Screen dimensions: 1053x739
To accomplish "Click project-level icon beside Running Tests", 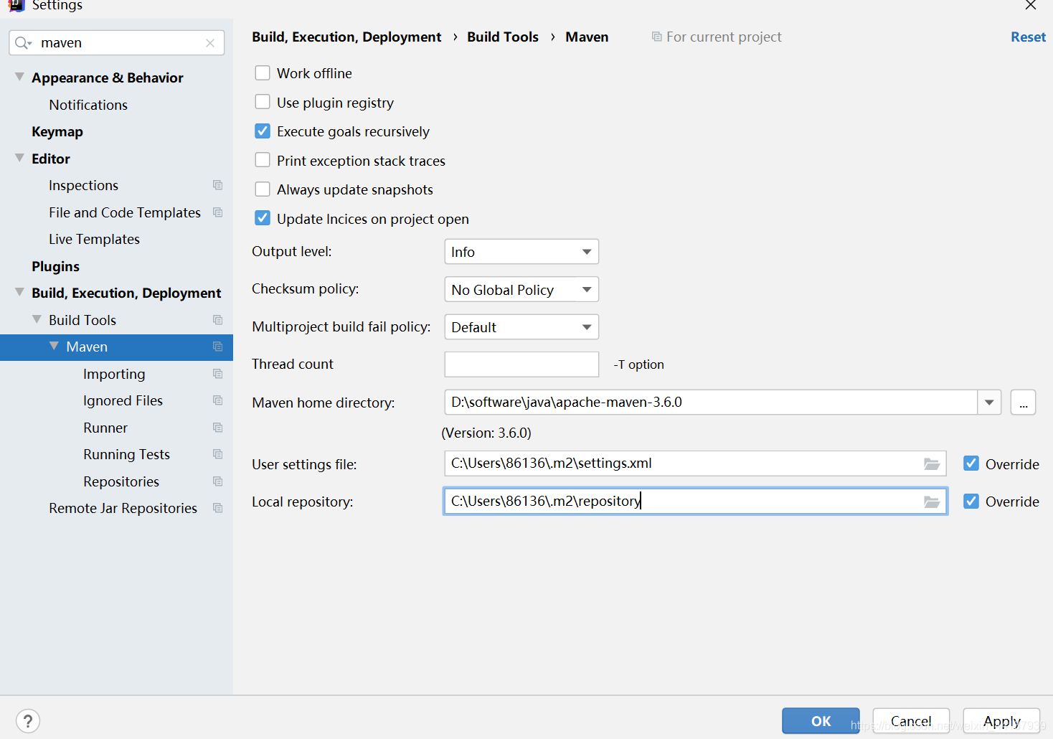I will point(218,454).
